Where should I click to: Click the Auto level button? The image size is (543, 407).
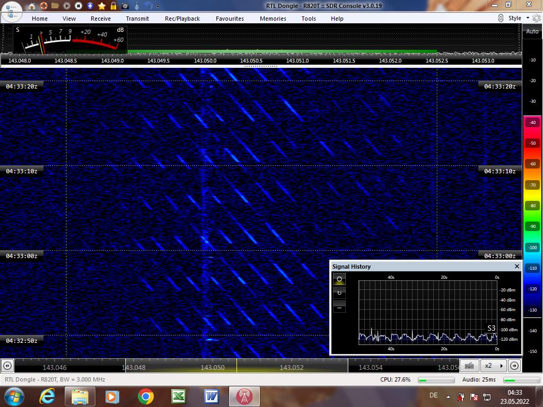tap(532, 31)
